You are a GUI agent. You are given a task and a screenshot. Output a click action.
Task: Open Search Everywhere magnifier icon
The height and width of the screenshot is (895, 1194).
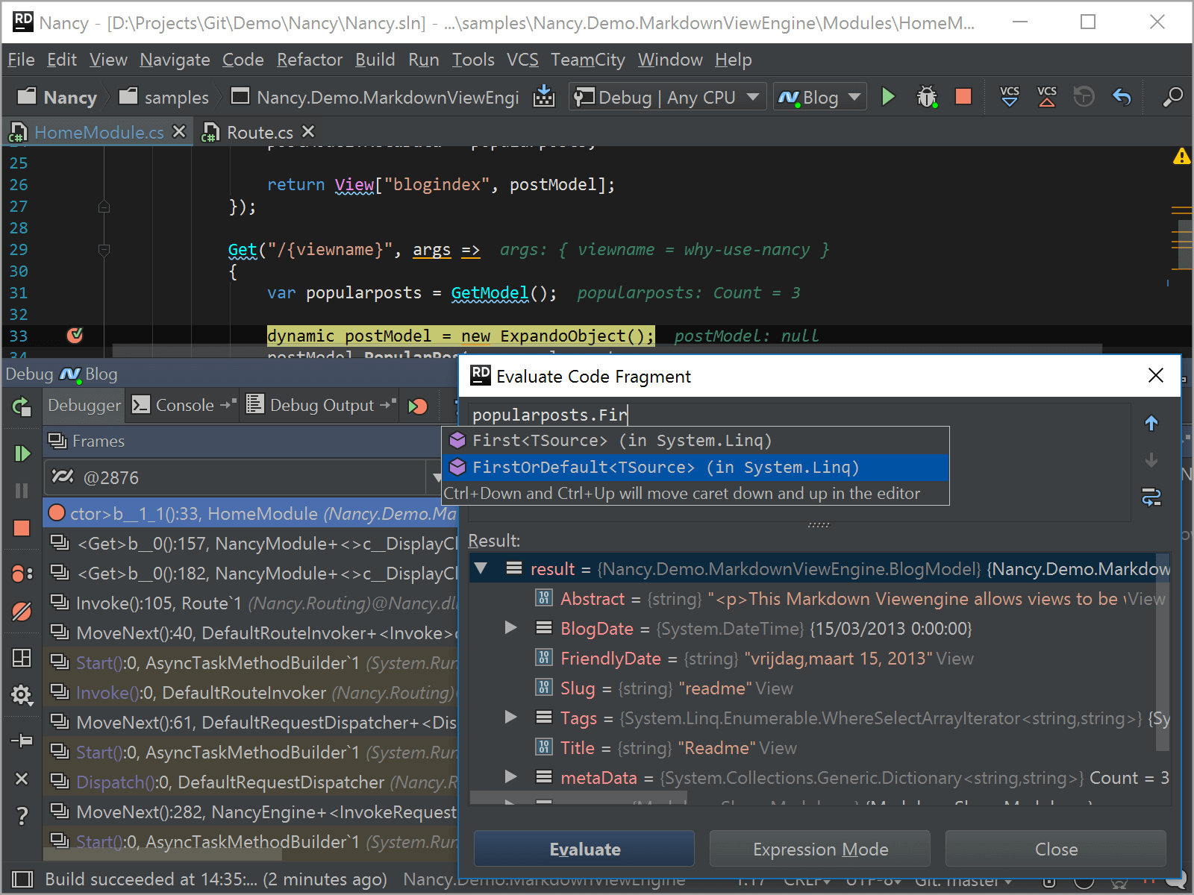coord(1172,97)
